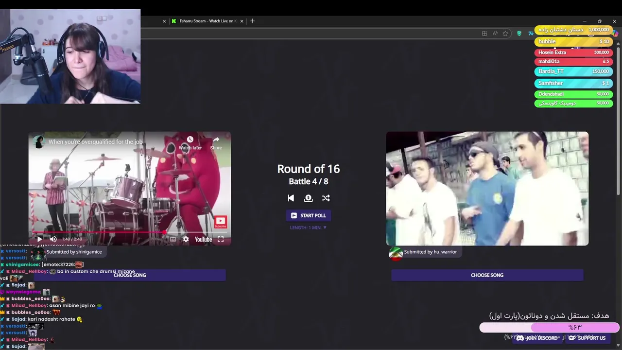Click 'Round of 16' heading

click(308, 169)
